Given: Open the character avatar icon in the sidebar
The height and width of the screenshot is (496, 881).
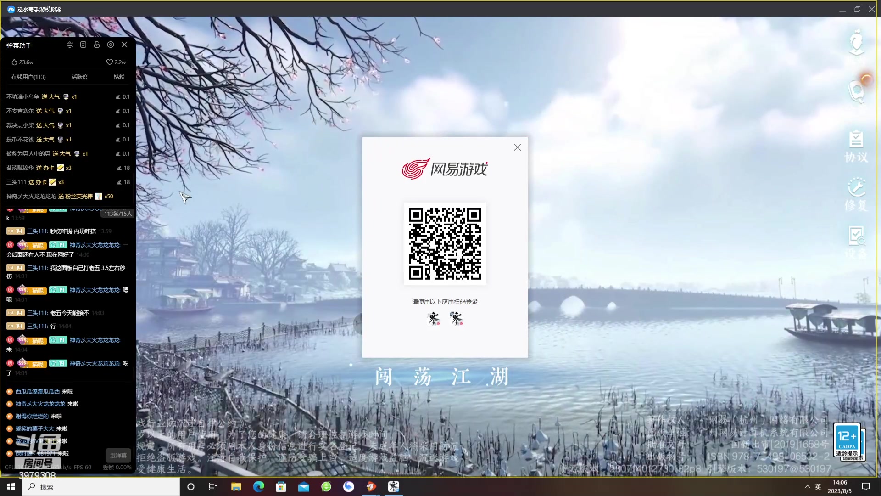Looking at the screenshot, I should tap(856, 43).
